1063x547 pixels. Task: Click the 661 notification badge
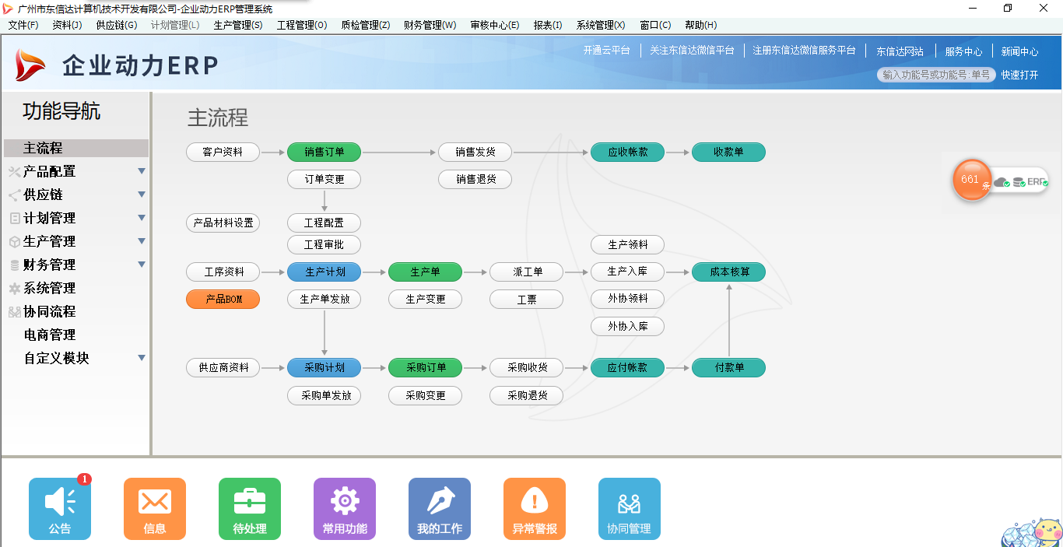coord(971,180)
